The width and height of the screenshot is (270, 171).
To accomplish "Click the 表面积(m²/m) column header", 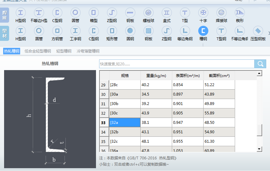I will (x=188, y=75).
